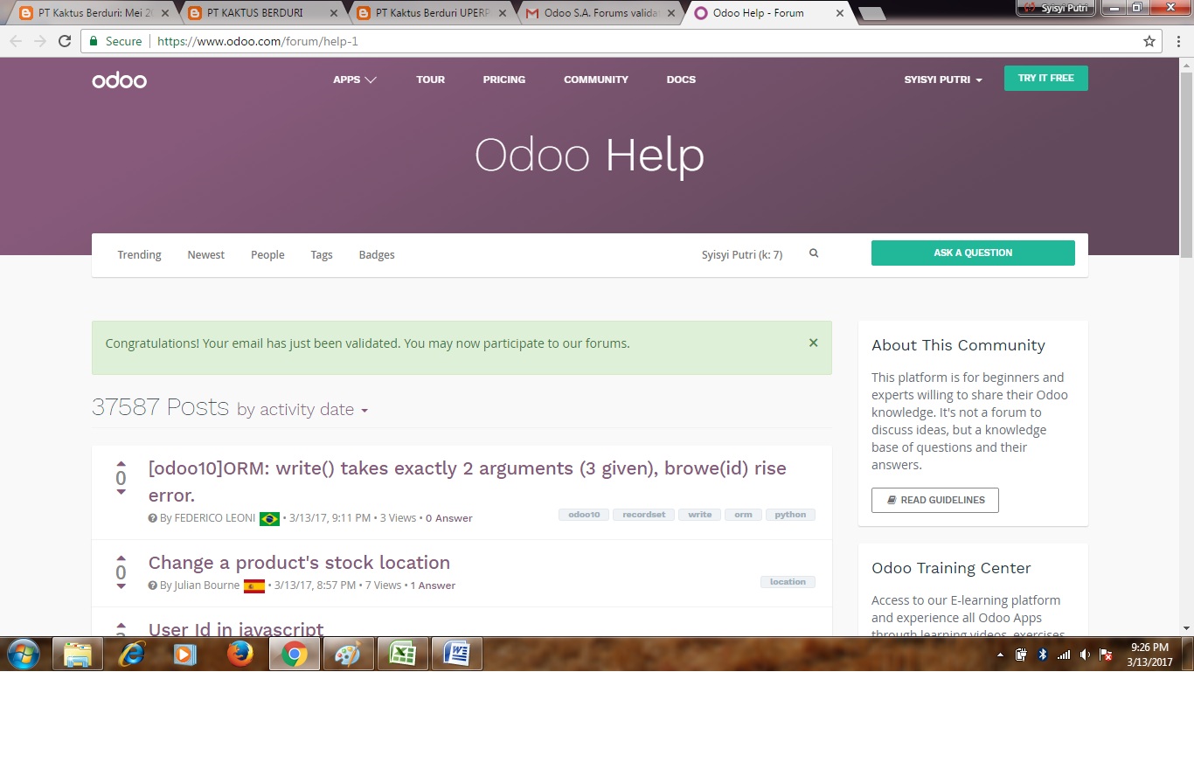Show hidden system tray icons
Image resolution: width=1194 pixels, height=769 pixels.
(1000, 655)
